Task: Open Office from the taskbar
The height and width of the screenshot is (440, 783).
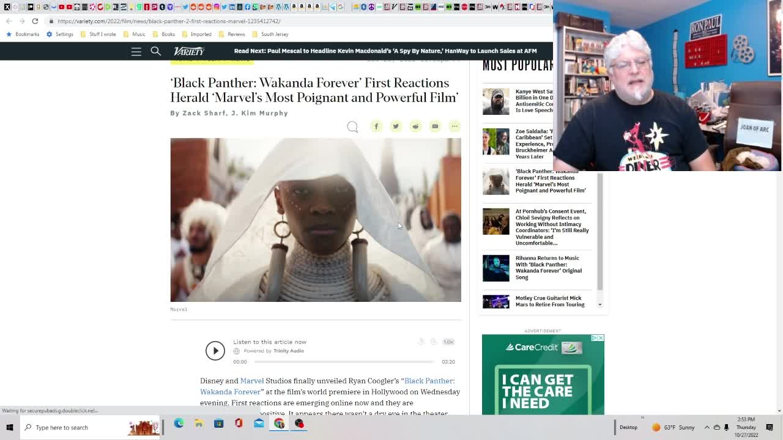Action: 239,424
